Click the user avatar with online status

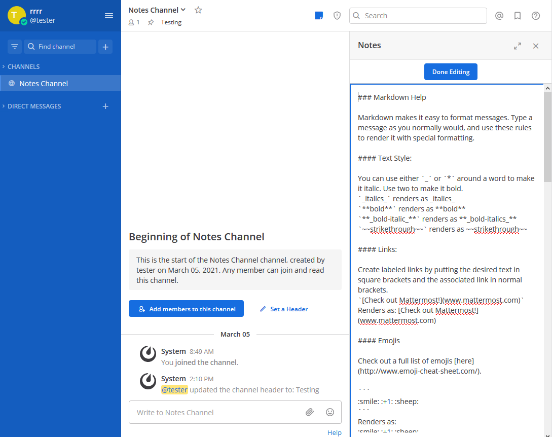(17, 16)
